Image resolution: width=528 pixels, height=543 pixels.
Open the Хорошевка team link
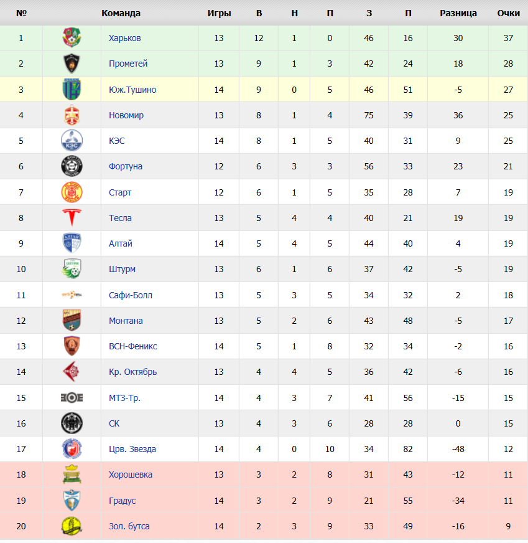click(x=131, y=475)
